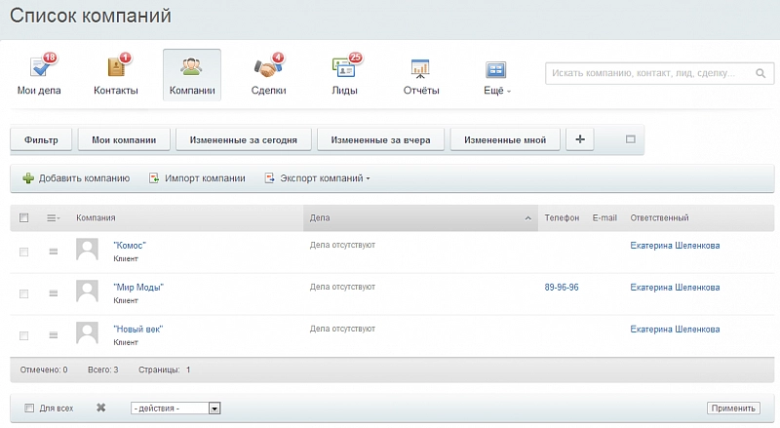
Task: Enable the Для всех checkbox
Action: [x=29, y=409]
